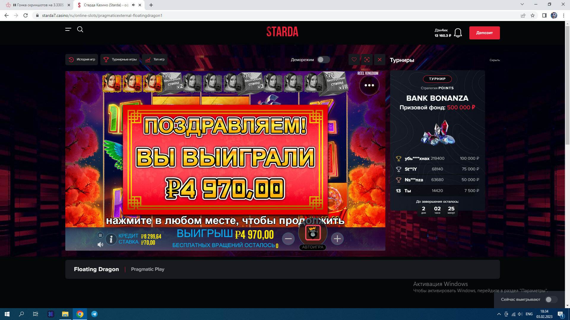Toggle the Сейчас выигрывают switch

551,300
